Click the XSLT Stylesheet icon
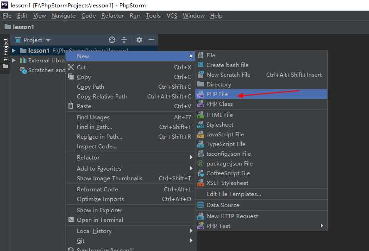The height and width of the screenshot is (251, 369). [x=200, y=183]
